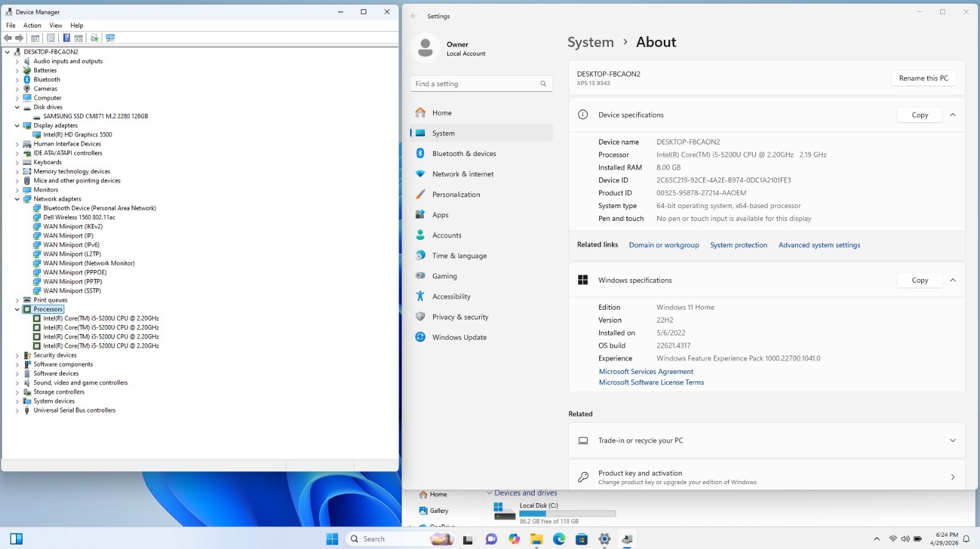Click the Find a setting search box

[x=481, y=84]
